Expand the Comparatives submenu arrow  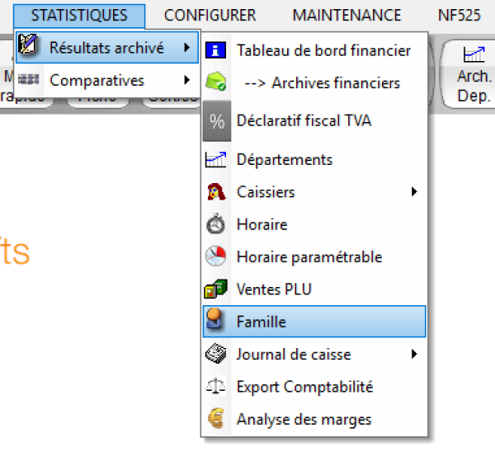[x=188, y=80]
